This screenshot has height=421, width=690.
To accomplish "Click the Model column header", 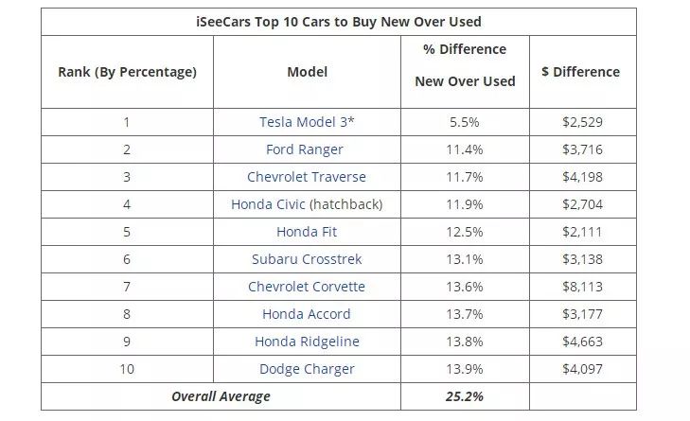I will (307, 72).
